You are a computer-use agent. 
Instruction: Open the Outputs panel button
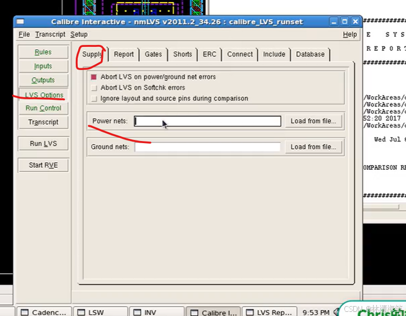[43, 80]
